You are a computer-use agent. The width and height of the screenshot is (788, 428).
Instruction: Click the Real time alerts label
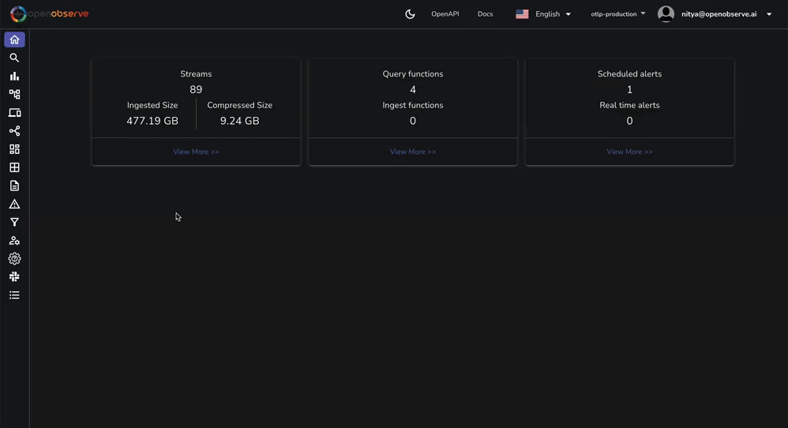(x=629, y=105)
